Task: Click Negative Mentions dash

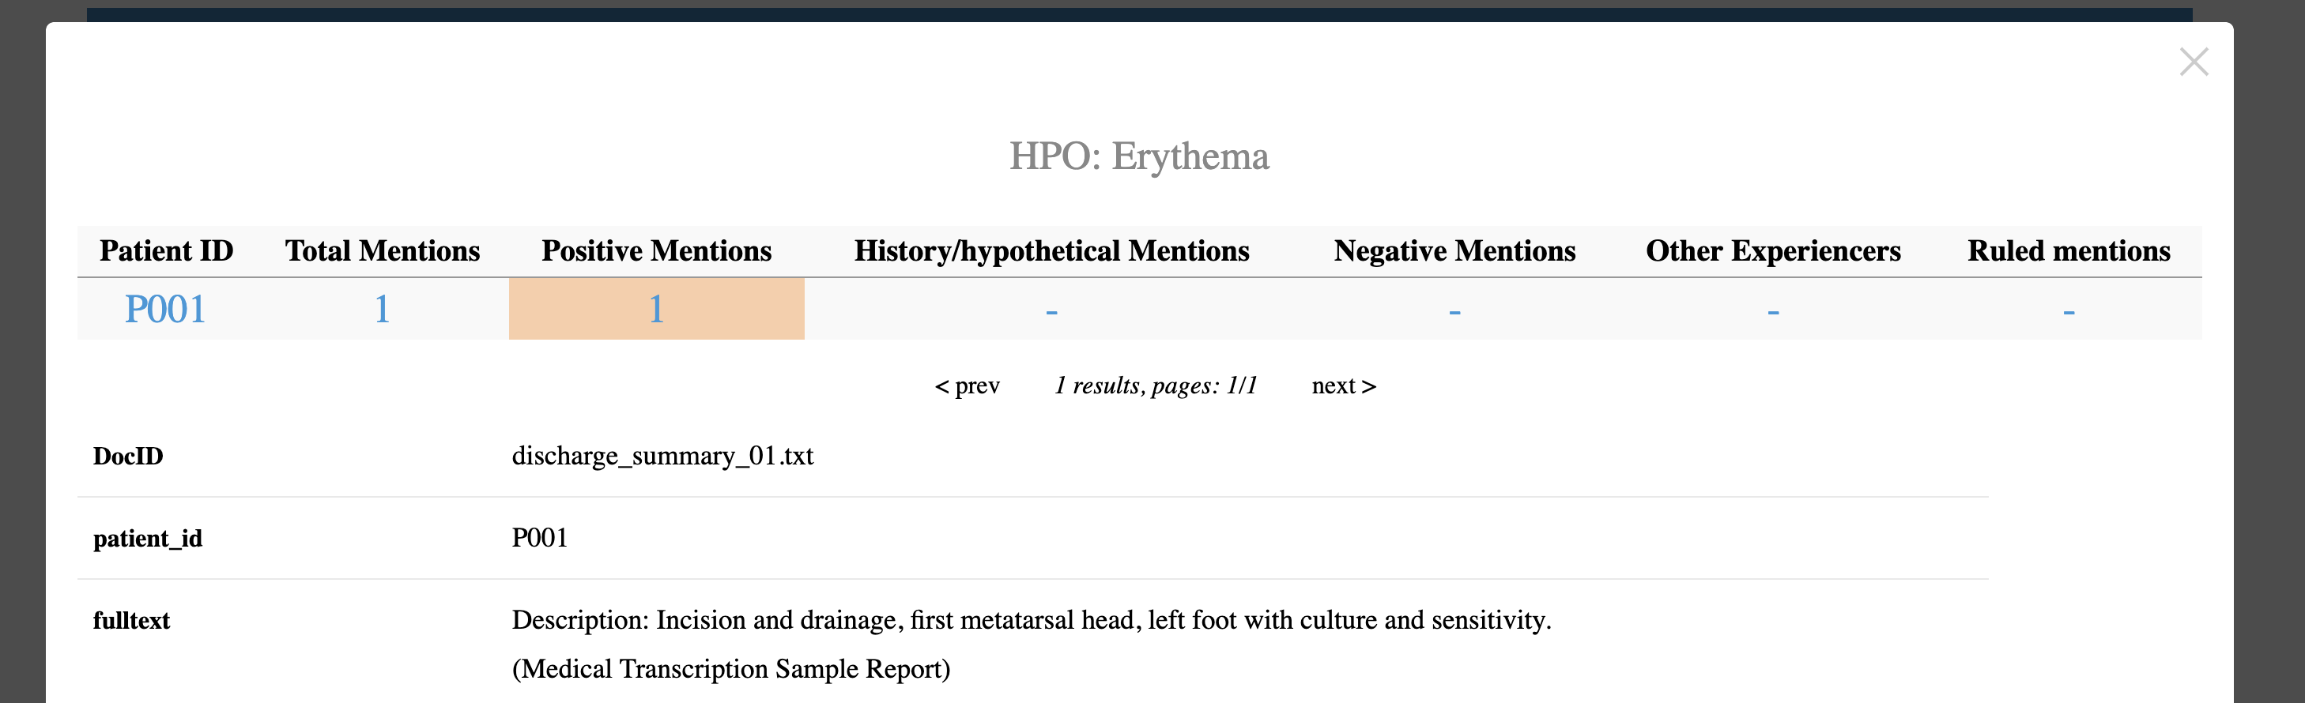Action: click(x=1454, y=311)
